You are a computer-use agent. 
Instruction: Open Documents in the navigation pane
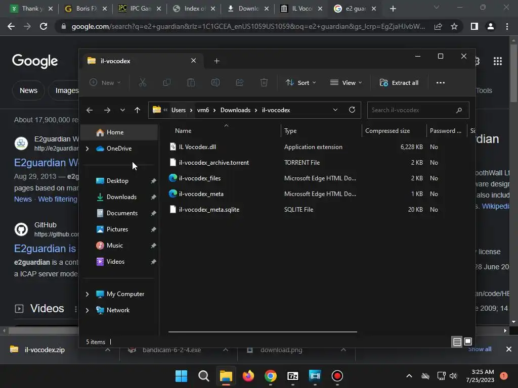click(122, 213)
